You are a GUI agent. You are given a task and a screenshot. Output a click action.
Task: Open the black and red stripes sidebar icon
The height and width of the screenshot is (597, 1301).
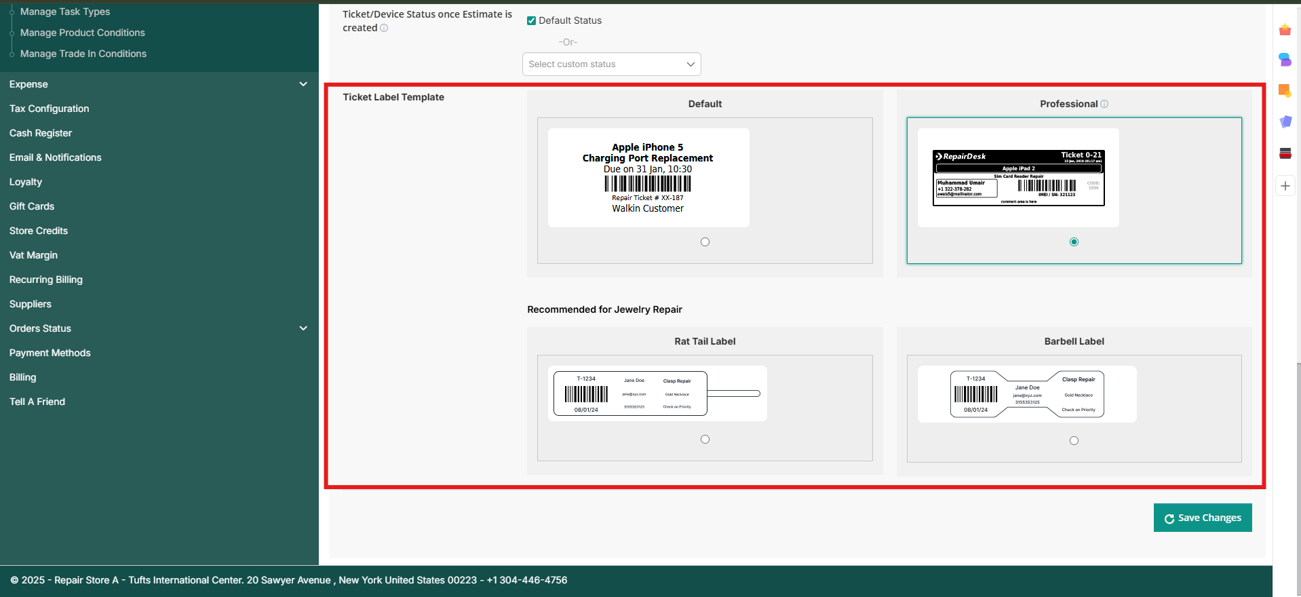coord(1285,153)
